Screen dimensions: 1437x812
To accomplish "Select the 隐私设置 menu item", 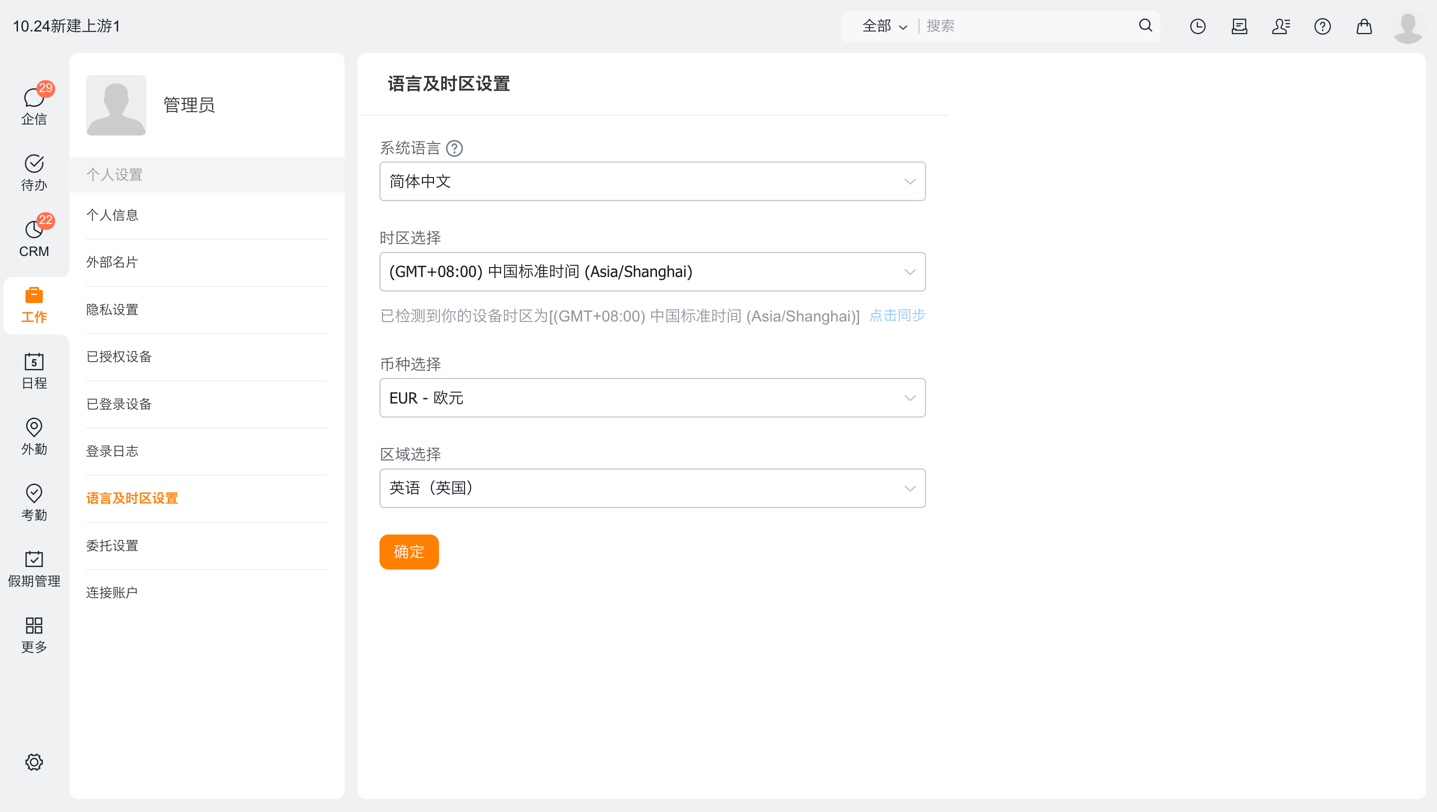I will coord(112,309).
